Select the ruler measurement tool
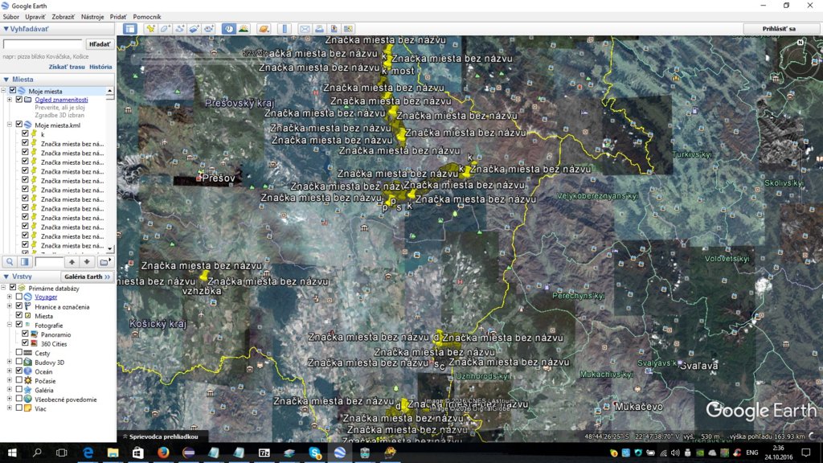Image resolution: width=823 pixels, height=463 pixels. 284,29
